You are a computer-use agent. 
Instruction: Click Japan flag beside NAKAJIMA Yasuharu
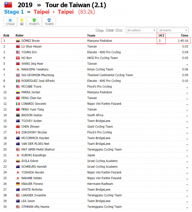pyautogui.click(x=18, y=69)
